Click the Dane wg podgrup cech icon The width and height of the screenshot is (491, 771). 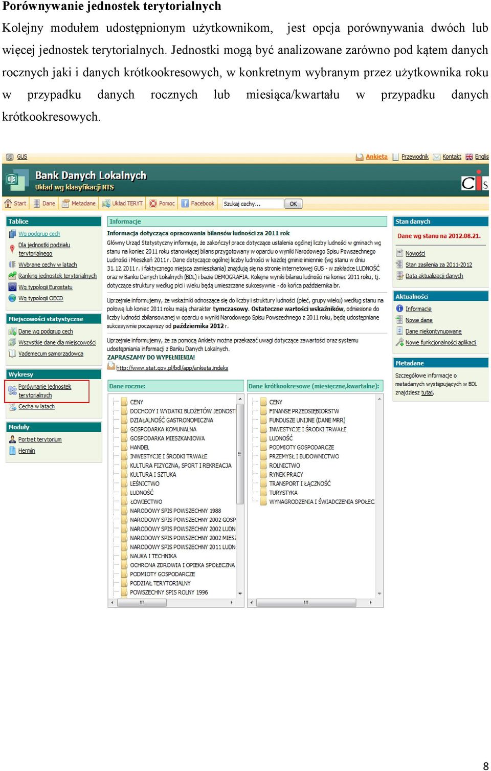pos(12,331)
